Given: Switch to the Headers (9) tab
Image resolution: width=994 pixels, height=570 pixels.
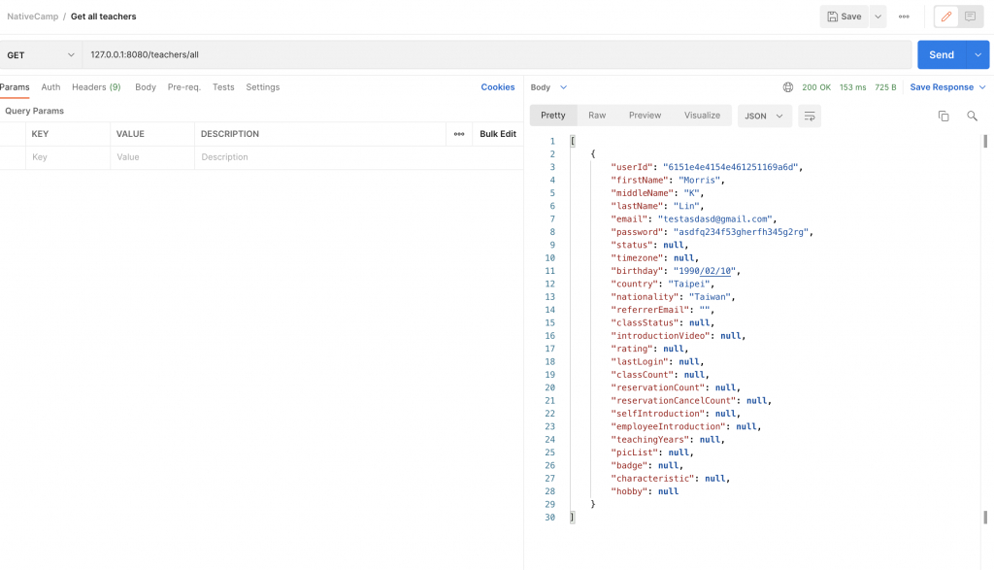Looking at the screenshot, I should coord(96,87).
